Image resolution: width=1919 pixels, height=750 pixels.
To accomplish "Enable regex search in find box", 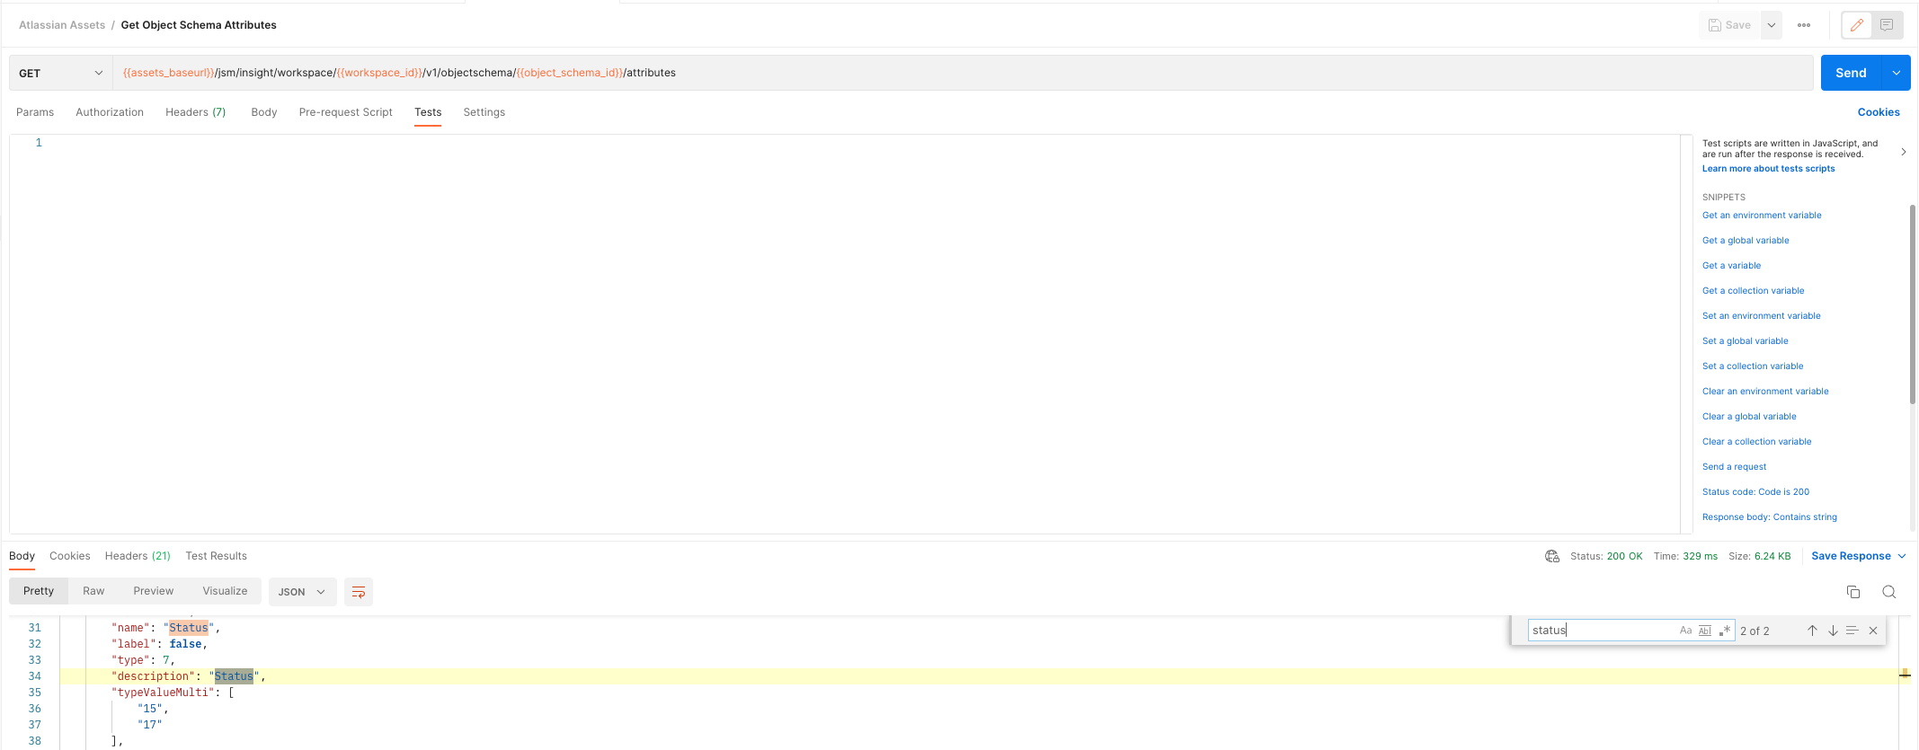I will click(x=1724, y=631).
